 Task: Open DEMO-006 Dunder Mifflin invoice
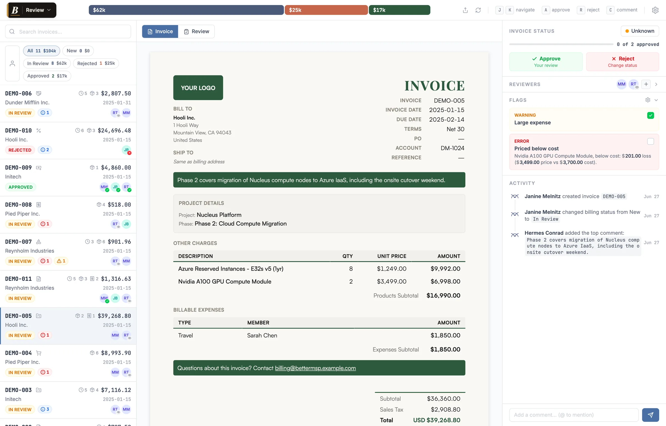point(68,104)
